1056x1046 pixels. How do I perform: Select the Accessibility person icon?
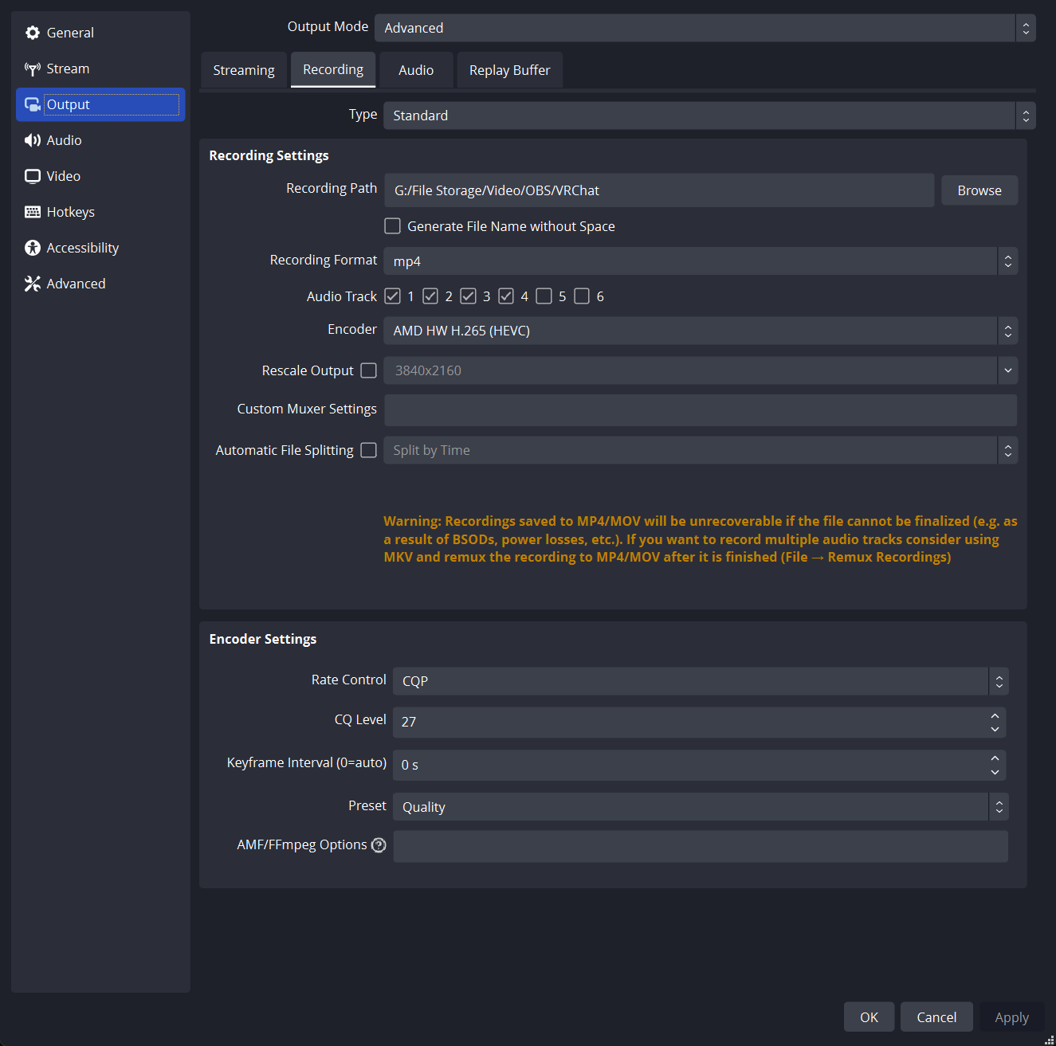(33, 248)
